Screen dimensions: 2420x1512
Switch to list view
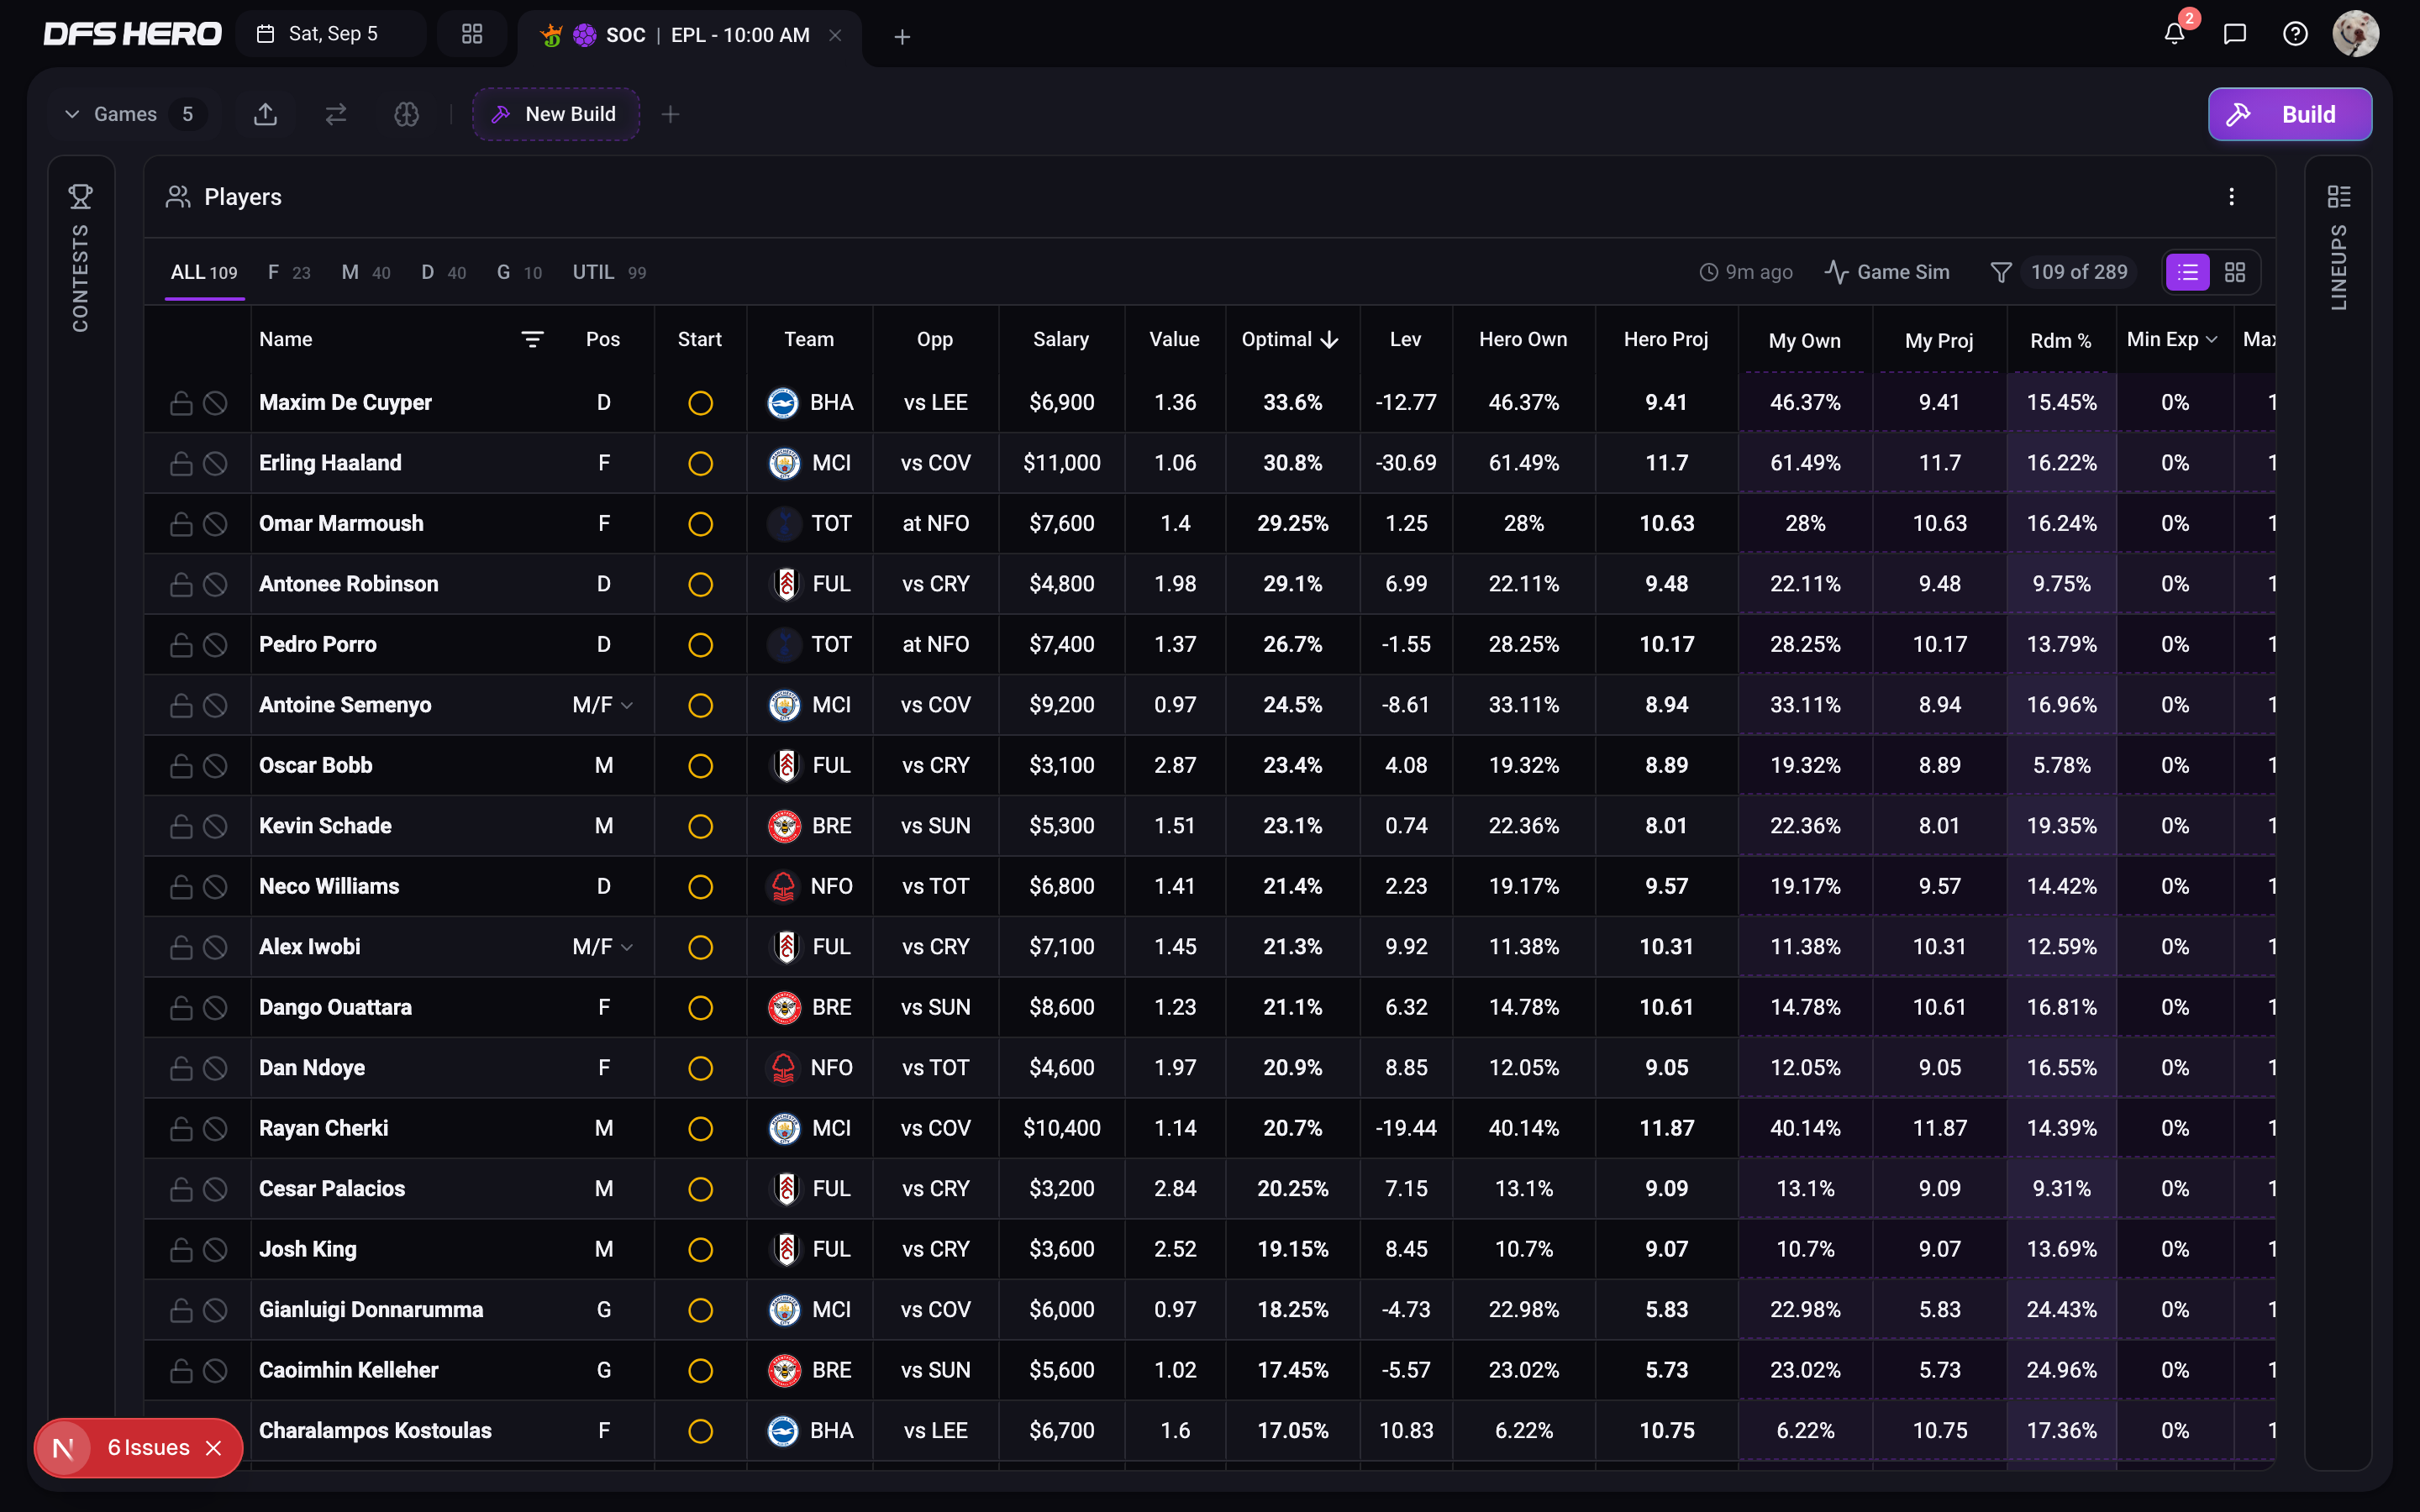point(2187,272)
